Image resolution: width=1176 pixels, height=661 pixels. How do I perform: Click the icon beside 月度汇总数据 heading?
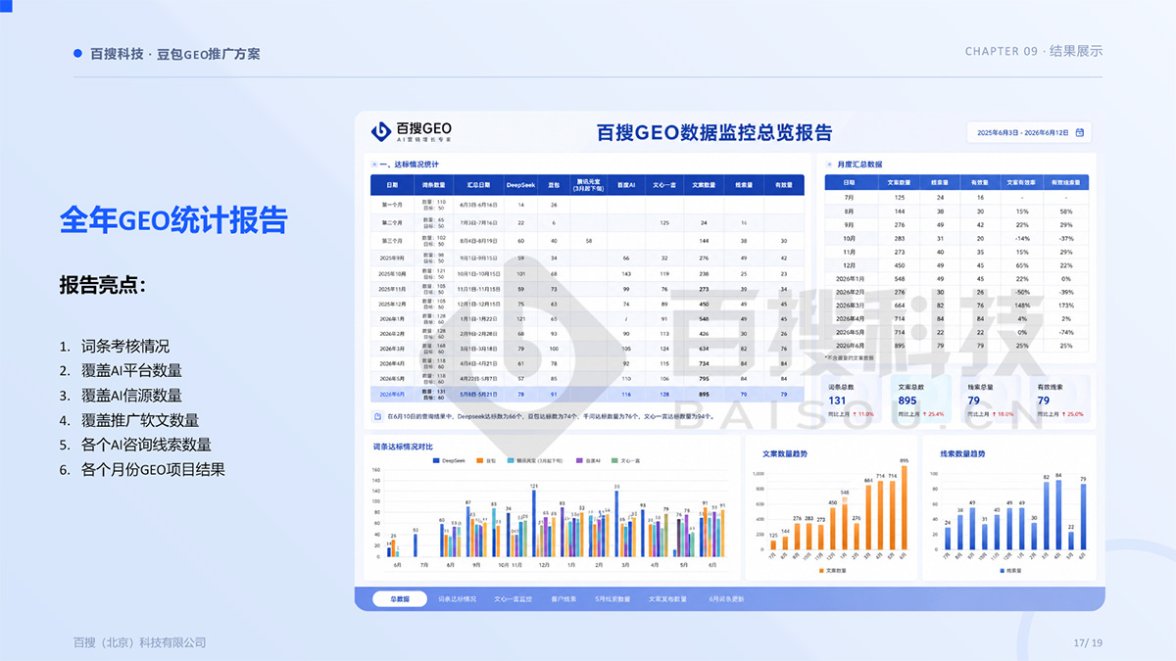click(x=829, y=165)
